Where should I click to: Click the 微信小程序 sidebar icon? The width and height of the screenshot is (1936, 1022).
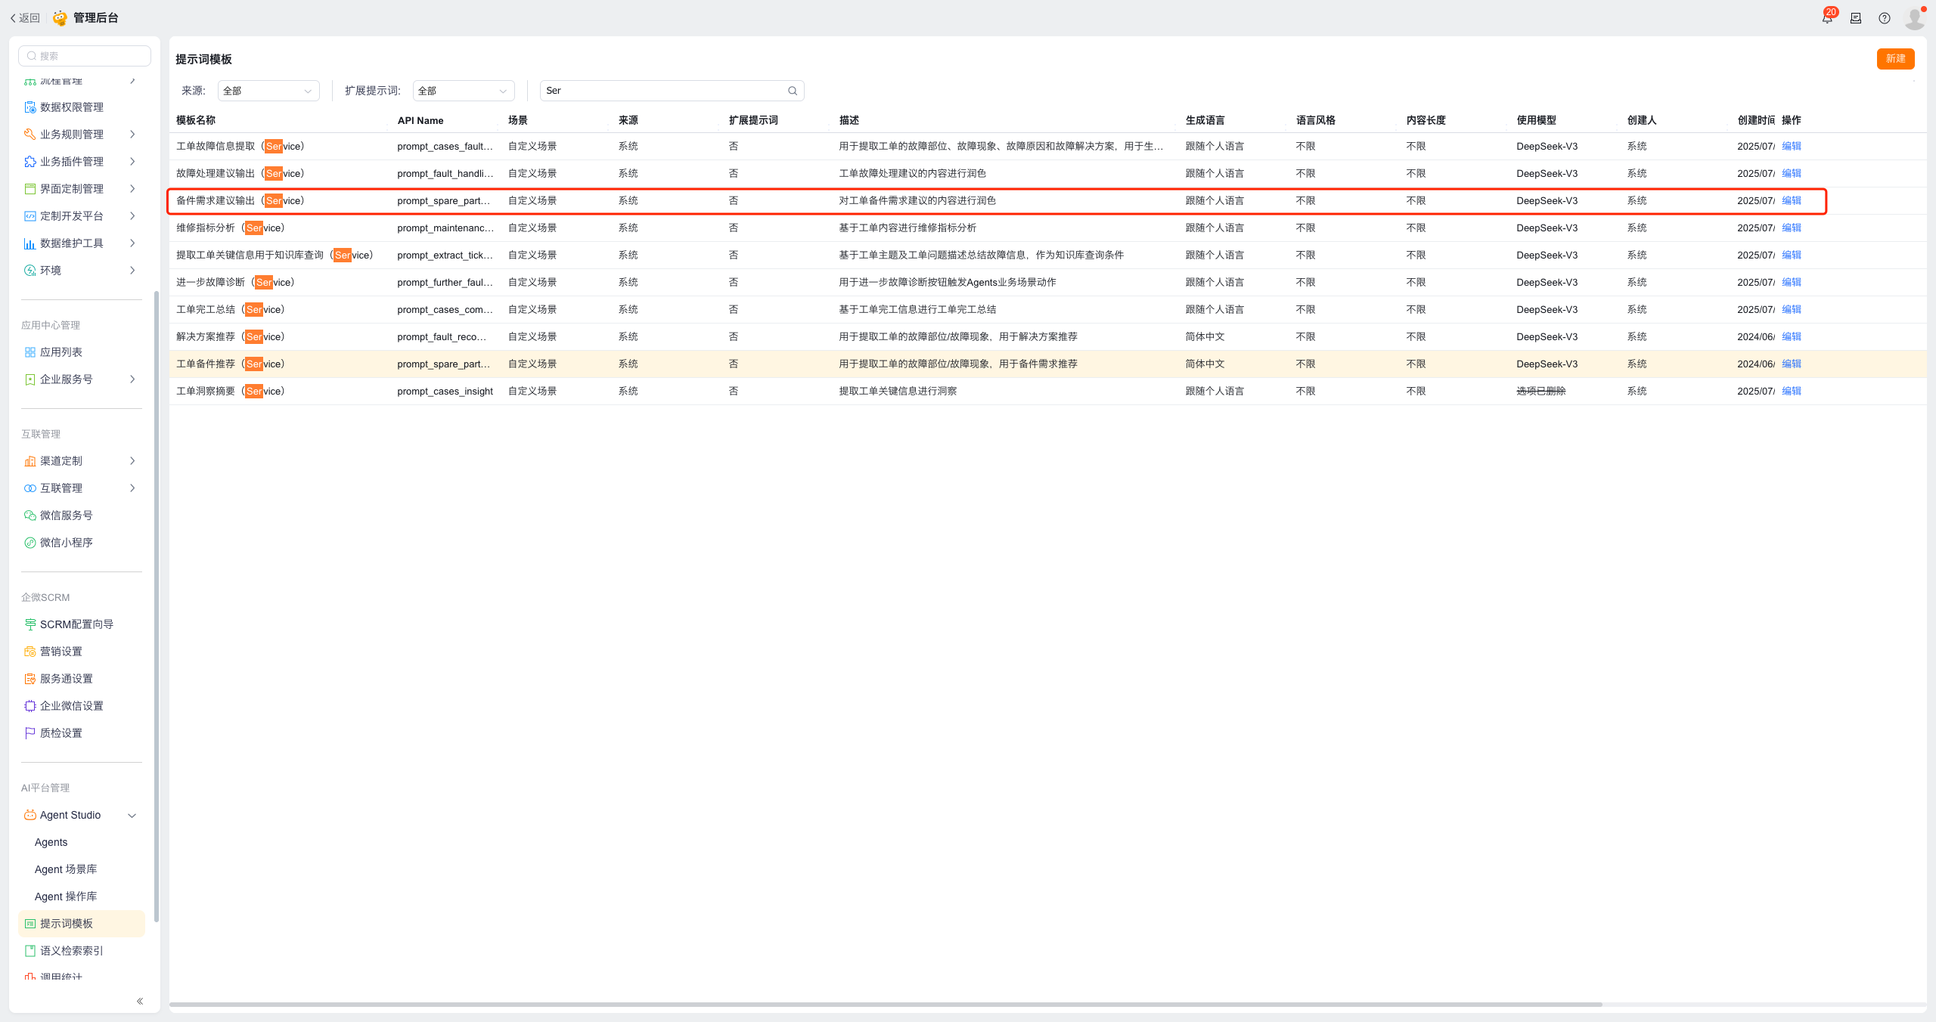coord(30,542)
